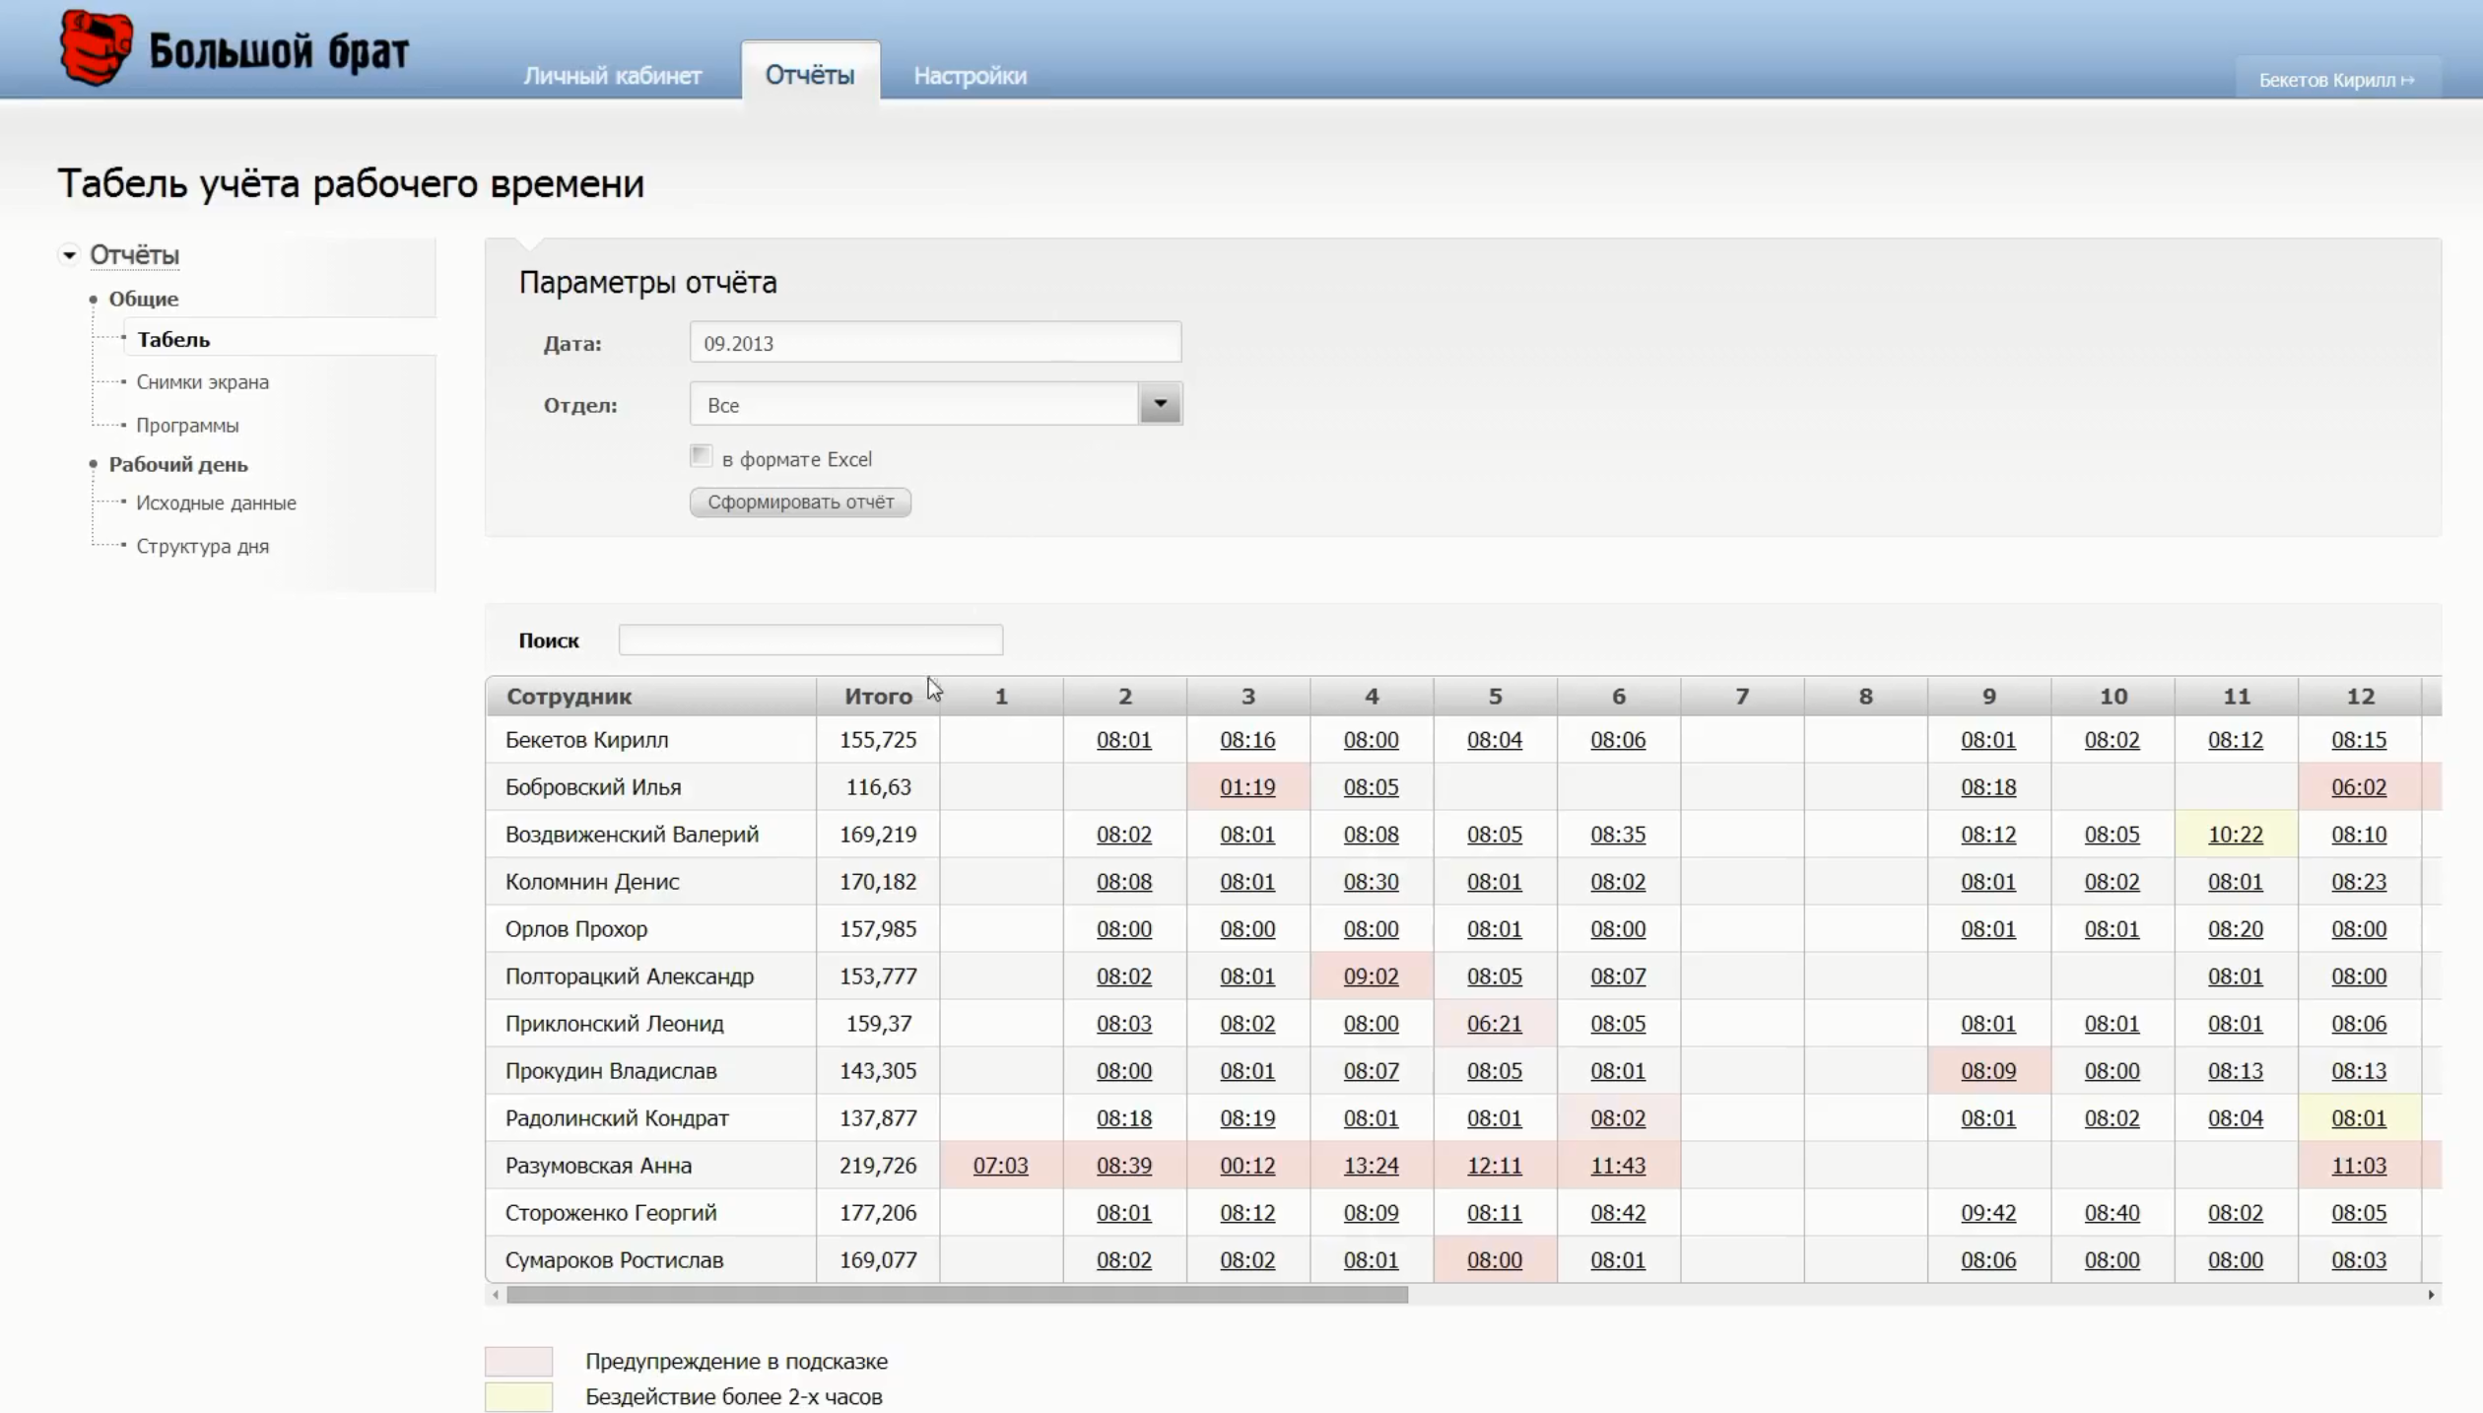Viewport: 2483px width, 1413px height.
Task: Click the yellow inactivity legend swatch
Action: click(x=518, y=1397)
